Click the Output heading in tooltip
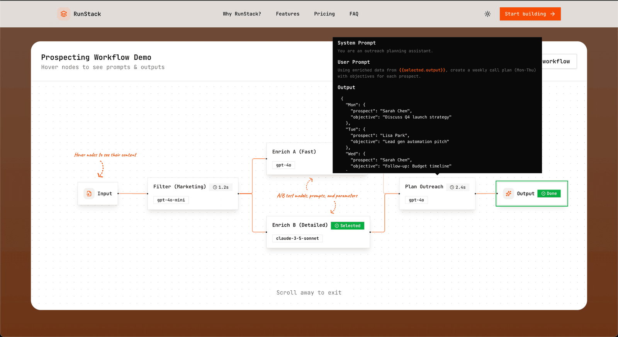Screen dimensions: 618x337 pyautogui.click(x=346, y=88)
